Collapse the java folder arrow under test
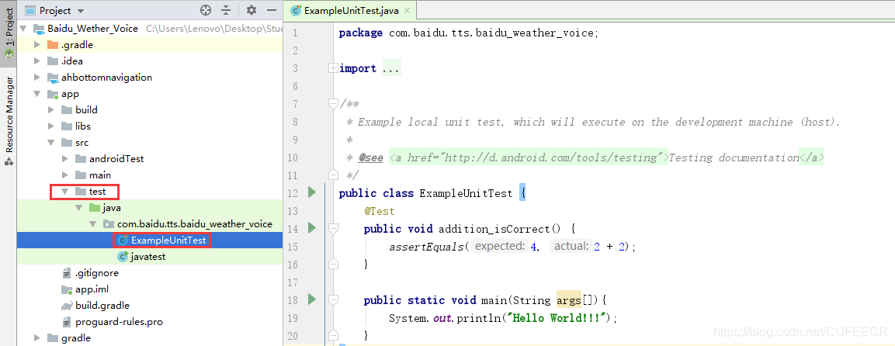The image size is (895, 346). coord(78,208)
